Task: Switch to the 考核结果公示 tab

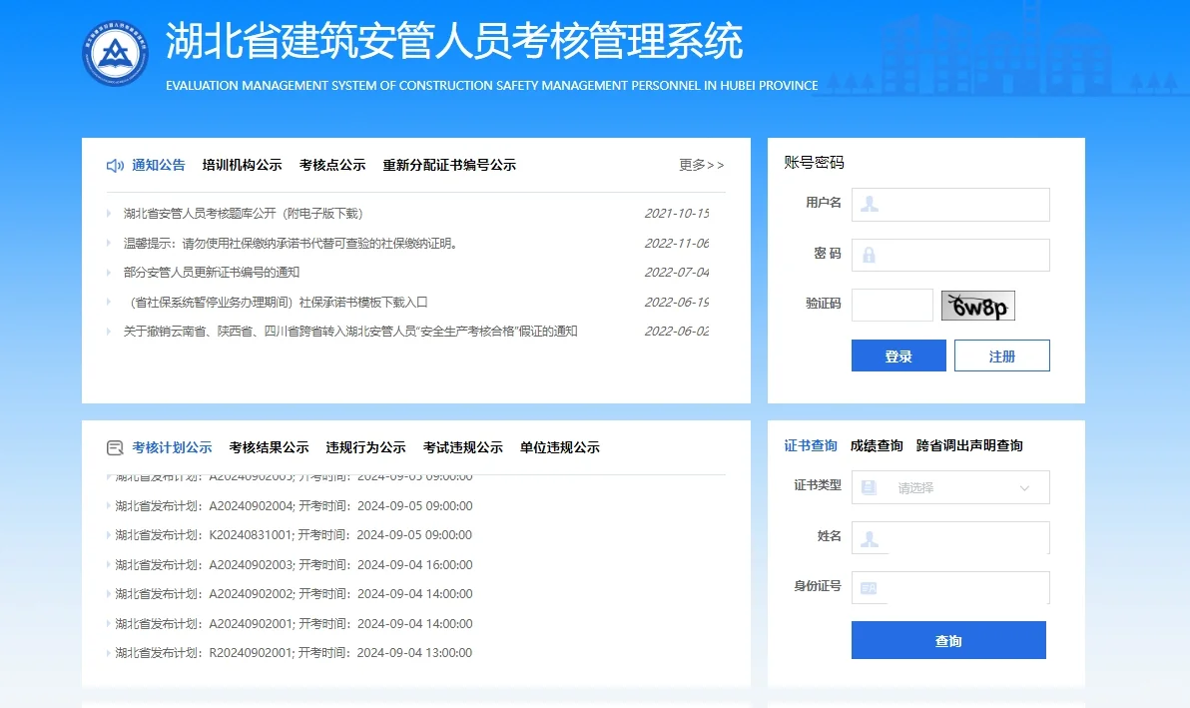Action: (x=267, y=447)
